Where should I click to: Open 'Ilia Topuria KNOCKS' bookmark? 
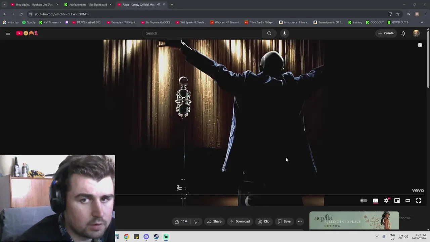tap(157, 23)
